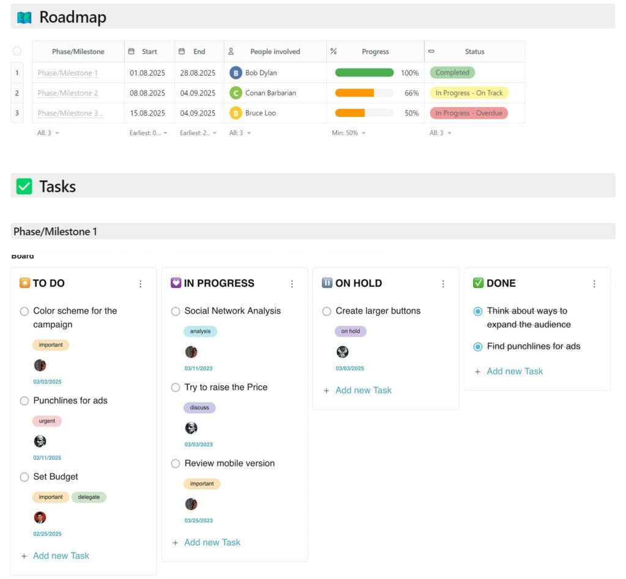Click the percent icon in the Progress column header
This screenshot has width=626, height=579.
click(334, 51)
